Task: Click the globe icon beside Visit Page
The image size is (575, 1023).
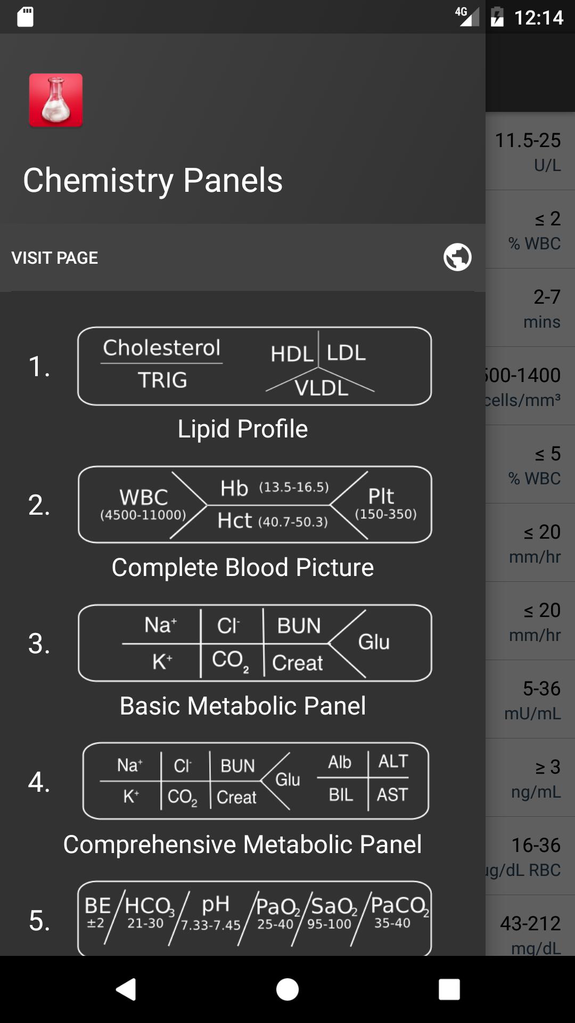Action: coord(457,257)
